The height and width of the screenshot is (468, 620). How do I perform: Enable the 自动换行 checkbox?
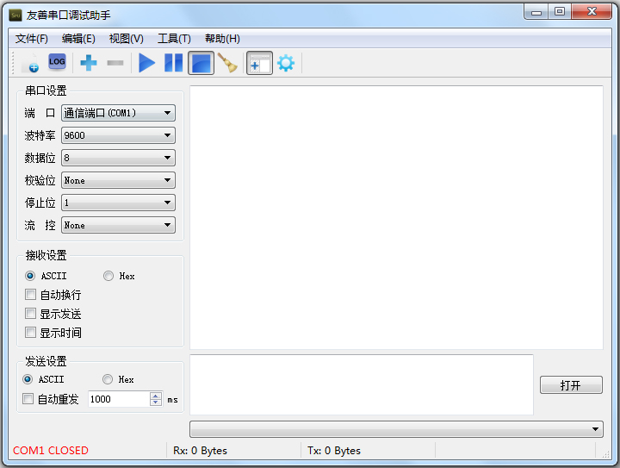pos(31,295)
